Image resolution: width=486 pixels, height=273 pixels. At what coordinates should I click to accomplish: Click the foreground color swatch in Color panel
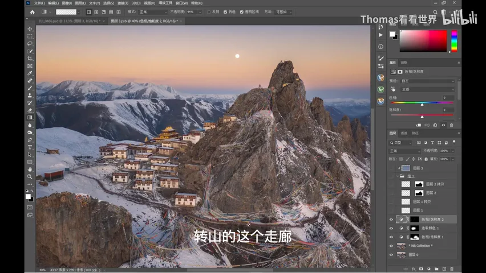[x=392, y=34]
